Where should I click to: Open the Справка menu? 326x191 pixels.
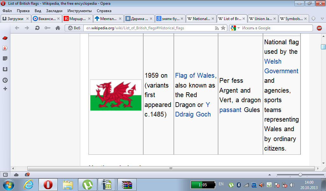(x=104, y=11)
